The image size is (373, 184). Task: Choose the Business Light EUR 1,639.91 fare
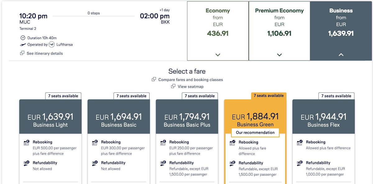pyautogui.click(x=50, y=120)
